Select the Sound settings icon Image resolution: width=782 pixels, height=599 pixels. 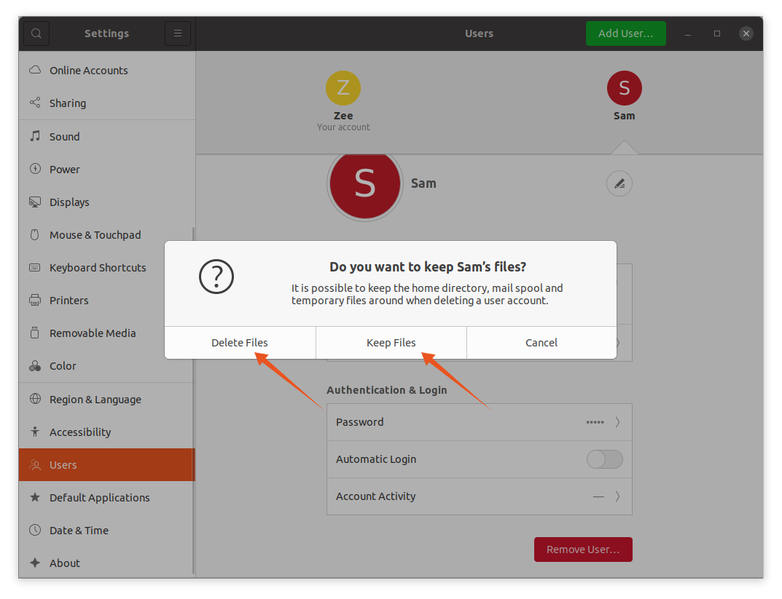34,136
